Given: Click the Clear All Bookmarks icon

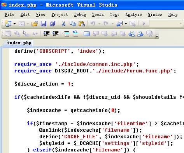Looking at the screenshot, I should point(149,34).
